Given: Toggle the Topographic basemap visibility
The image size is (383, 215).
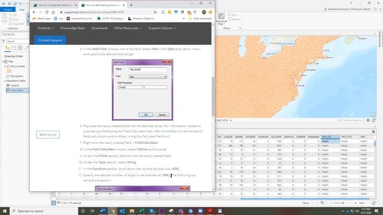Looking at the screenshot, I should pos(8,76).
